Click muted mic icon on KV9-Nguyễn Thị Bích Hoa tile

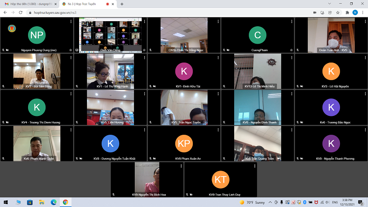(114, 195)
